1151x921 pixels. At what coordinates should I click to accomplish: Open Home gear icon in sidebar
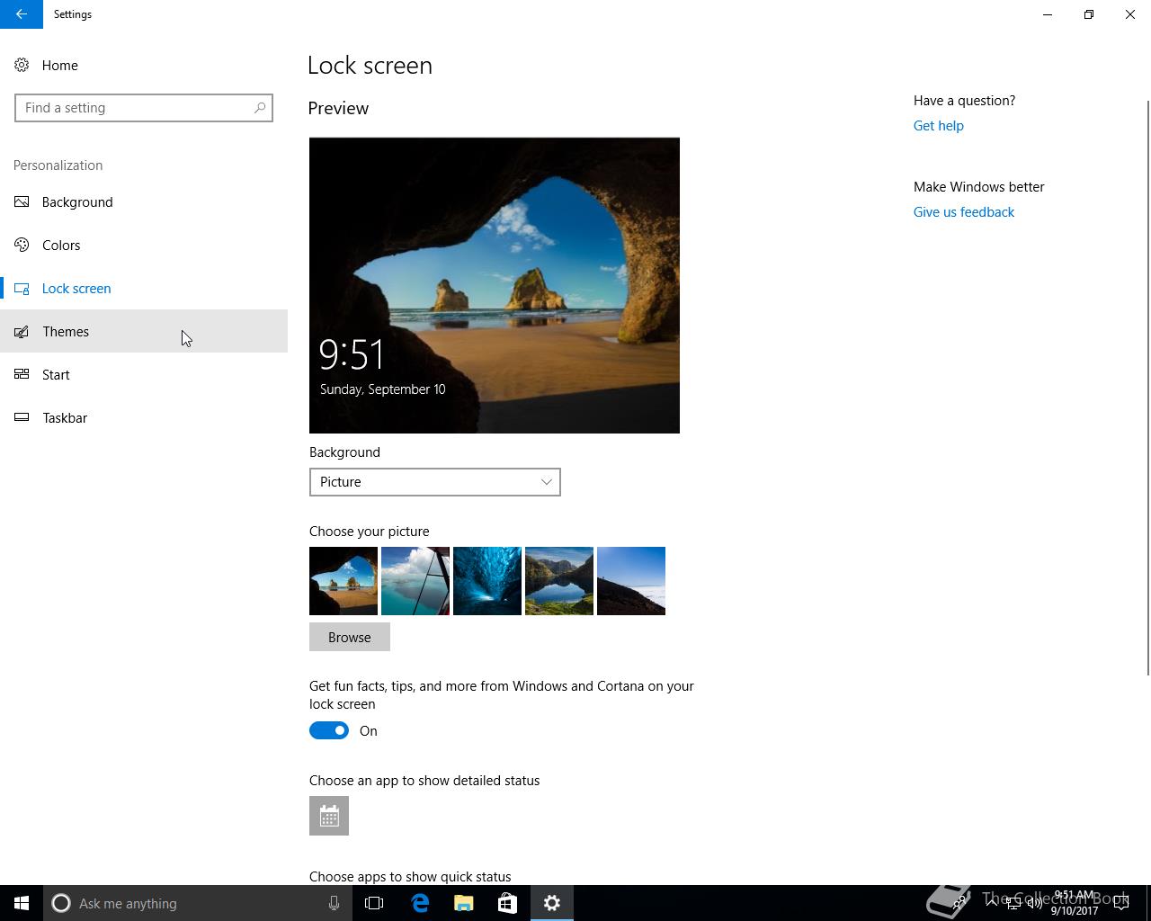tap(22, 65)
